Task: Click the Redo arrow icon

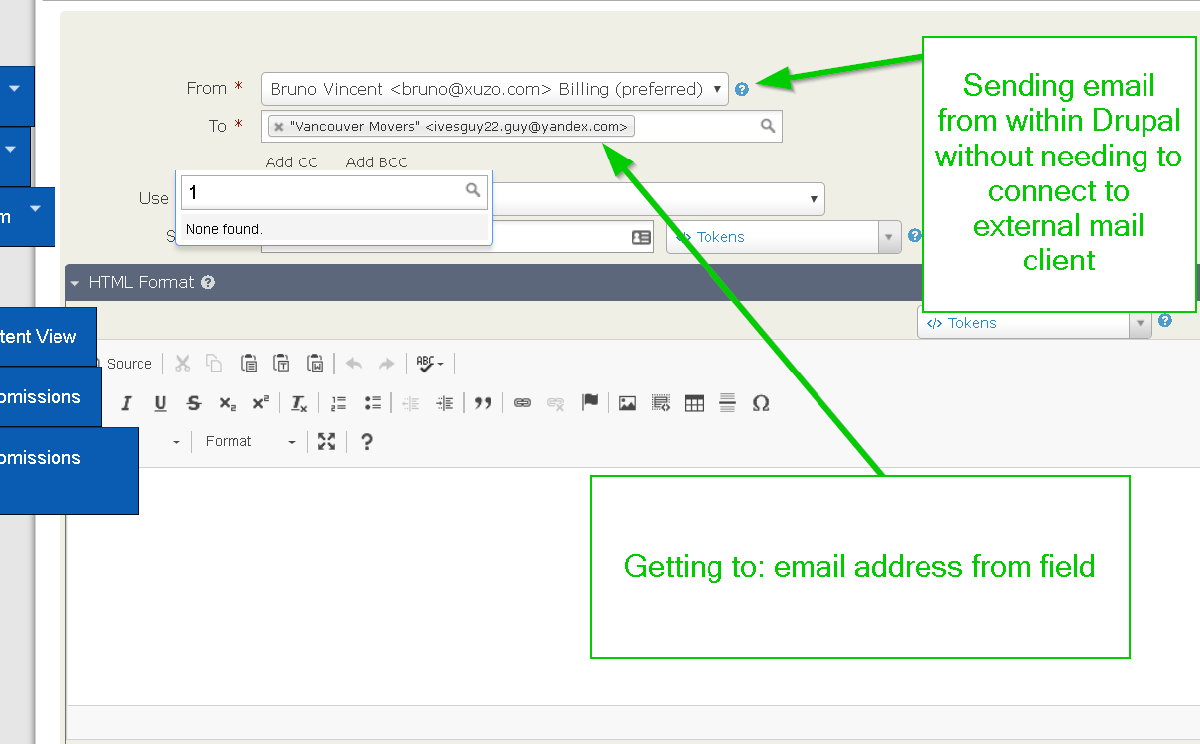Action: 386,364
